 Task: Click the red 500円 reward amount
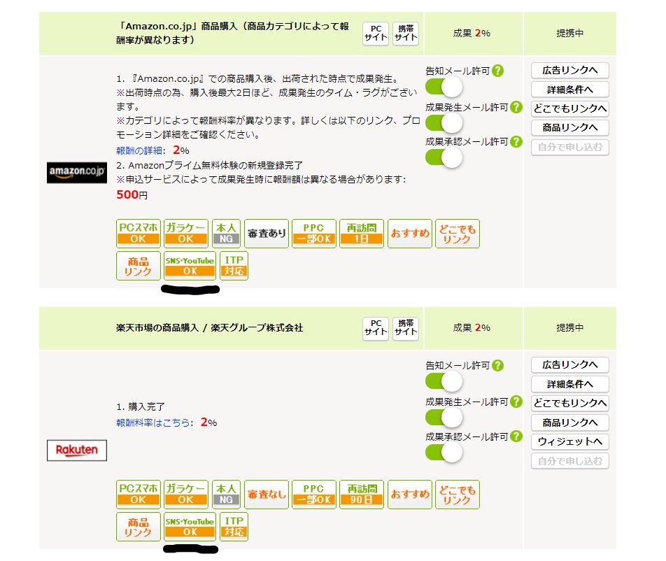click(x=132, y=195)
